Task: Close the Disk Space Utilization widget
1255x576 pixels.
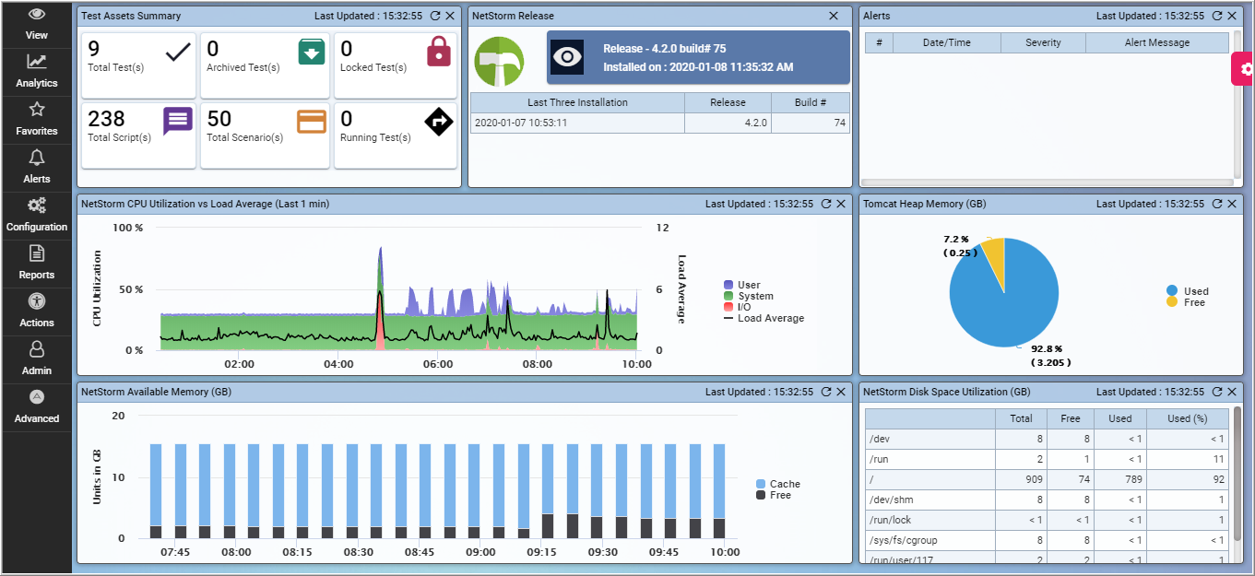Action: pos(1232,392)
